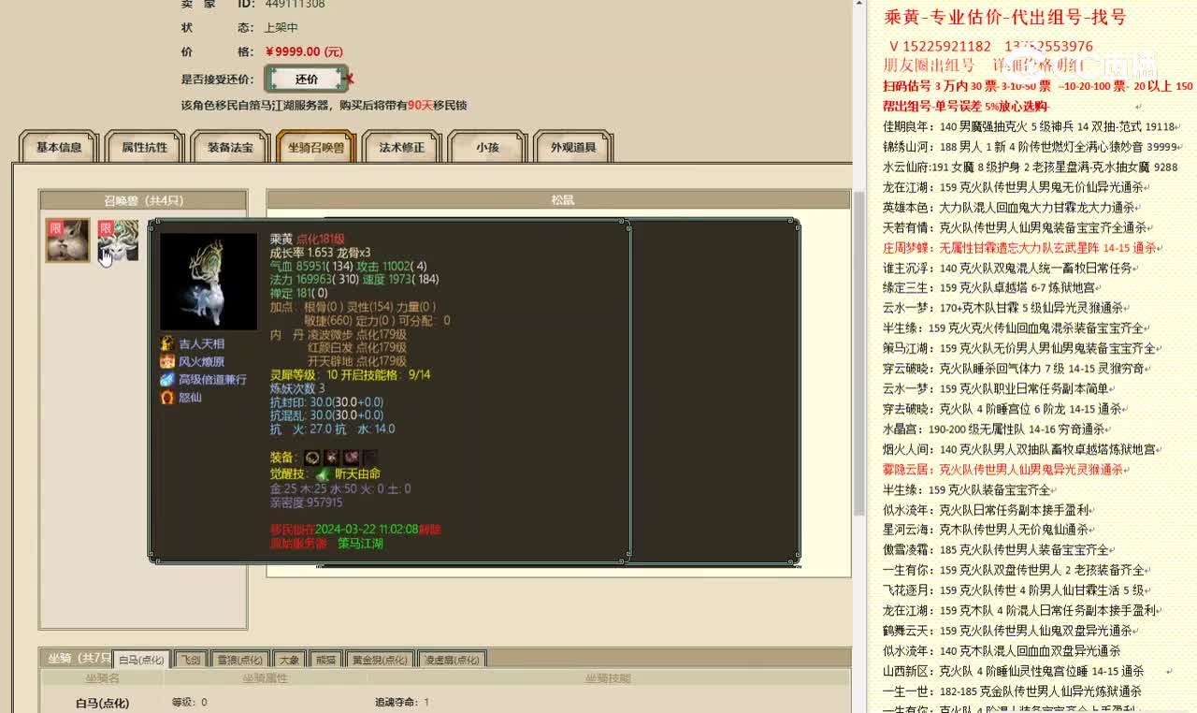The image size is (1197, 713).
Task: Click the 还价 bargain button
Action: click(x=307, y=80)
